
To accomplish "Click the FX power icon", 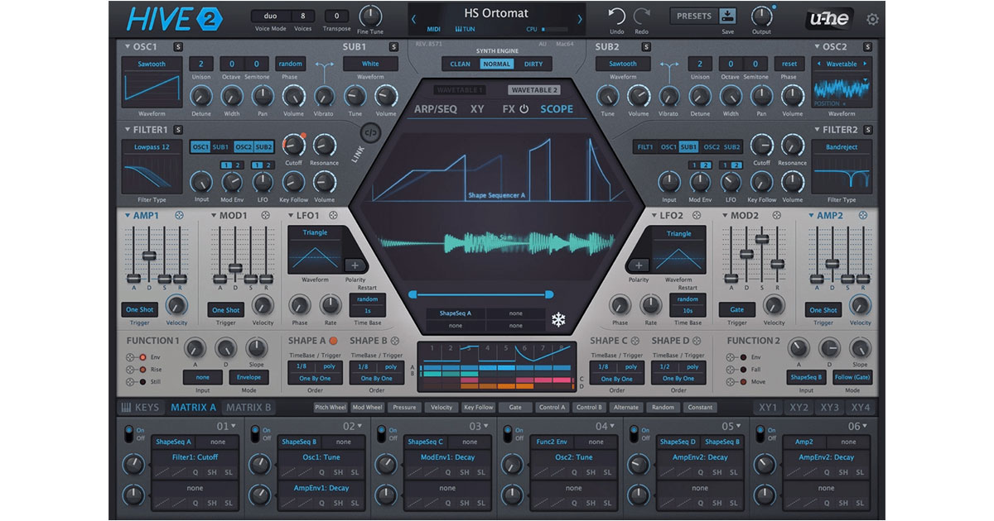I will click(x=524, y=108).
